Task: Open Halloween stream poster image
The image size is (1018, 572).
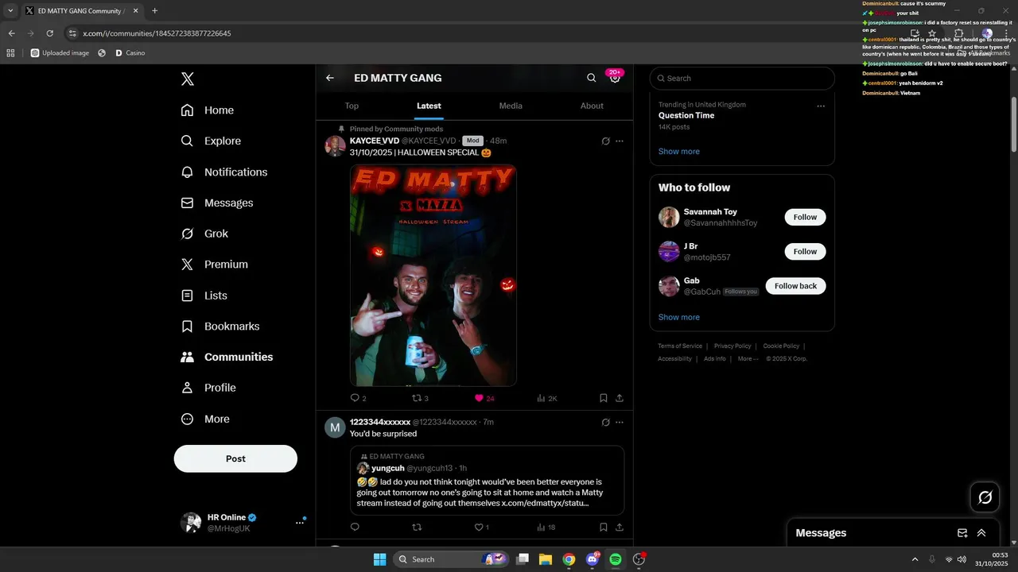Action: (433, 275)
